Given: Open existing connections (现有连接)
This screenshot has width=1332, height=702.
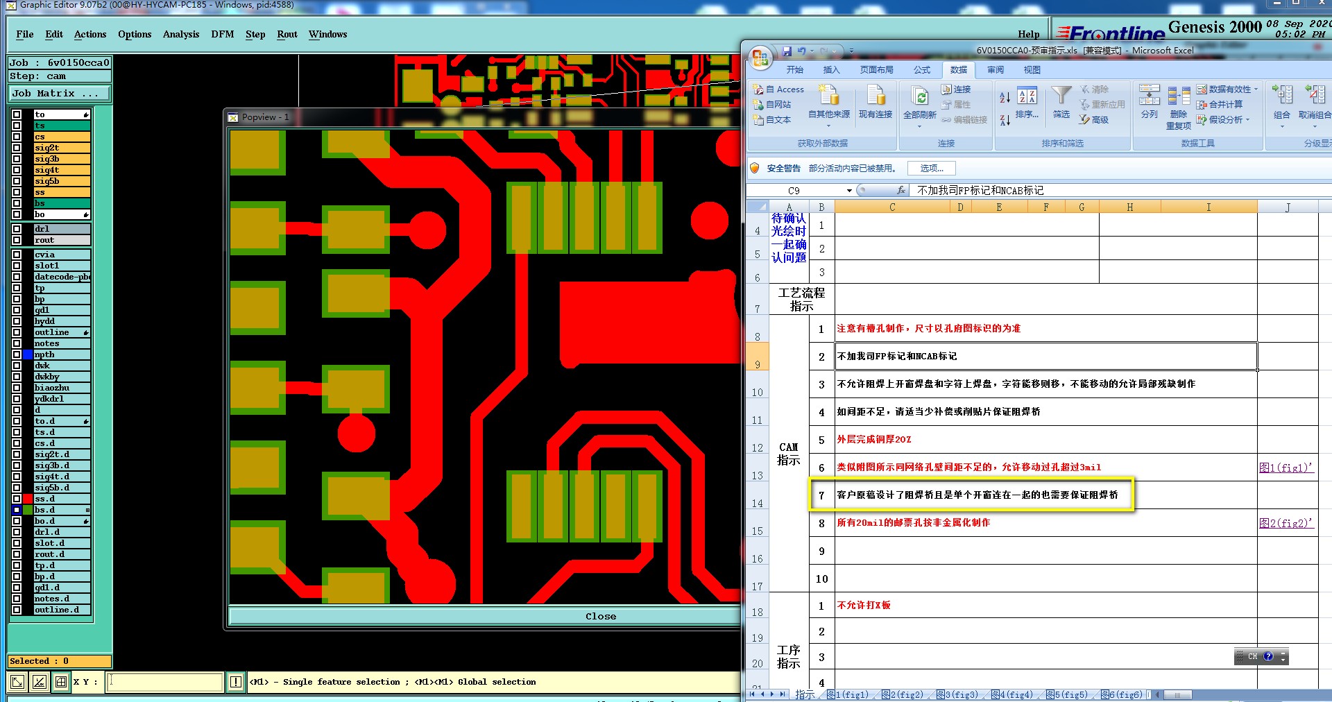Looking at the screenshot, I should coord(876,101).
